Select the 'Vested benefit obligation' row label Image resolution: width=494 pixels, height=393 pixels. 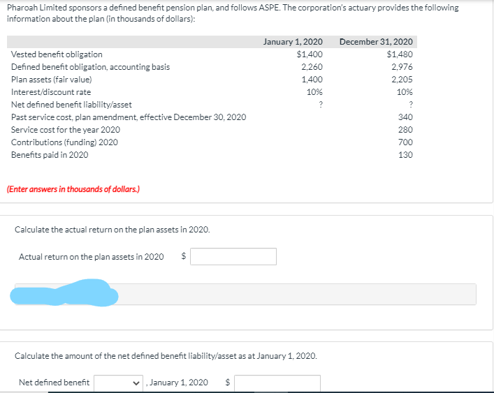click(57, 54)
